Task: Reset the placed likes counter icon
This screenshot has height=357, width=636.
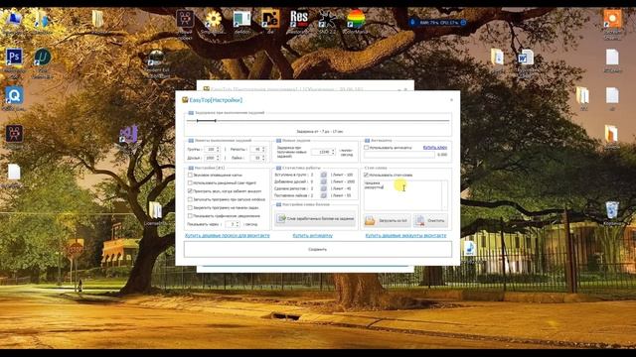Action: 324,195
